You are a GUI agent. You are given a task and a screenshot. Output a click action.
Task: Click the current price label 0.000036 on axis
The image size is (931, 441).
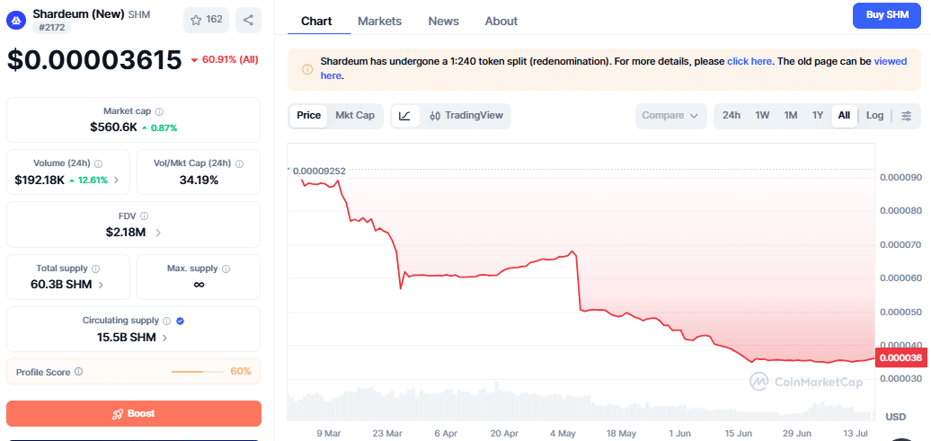point(900,357)
